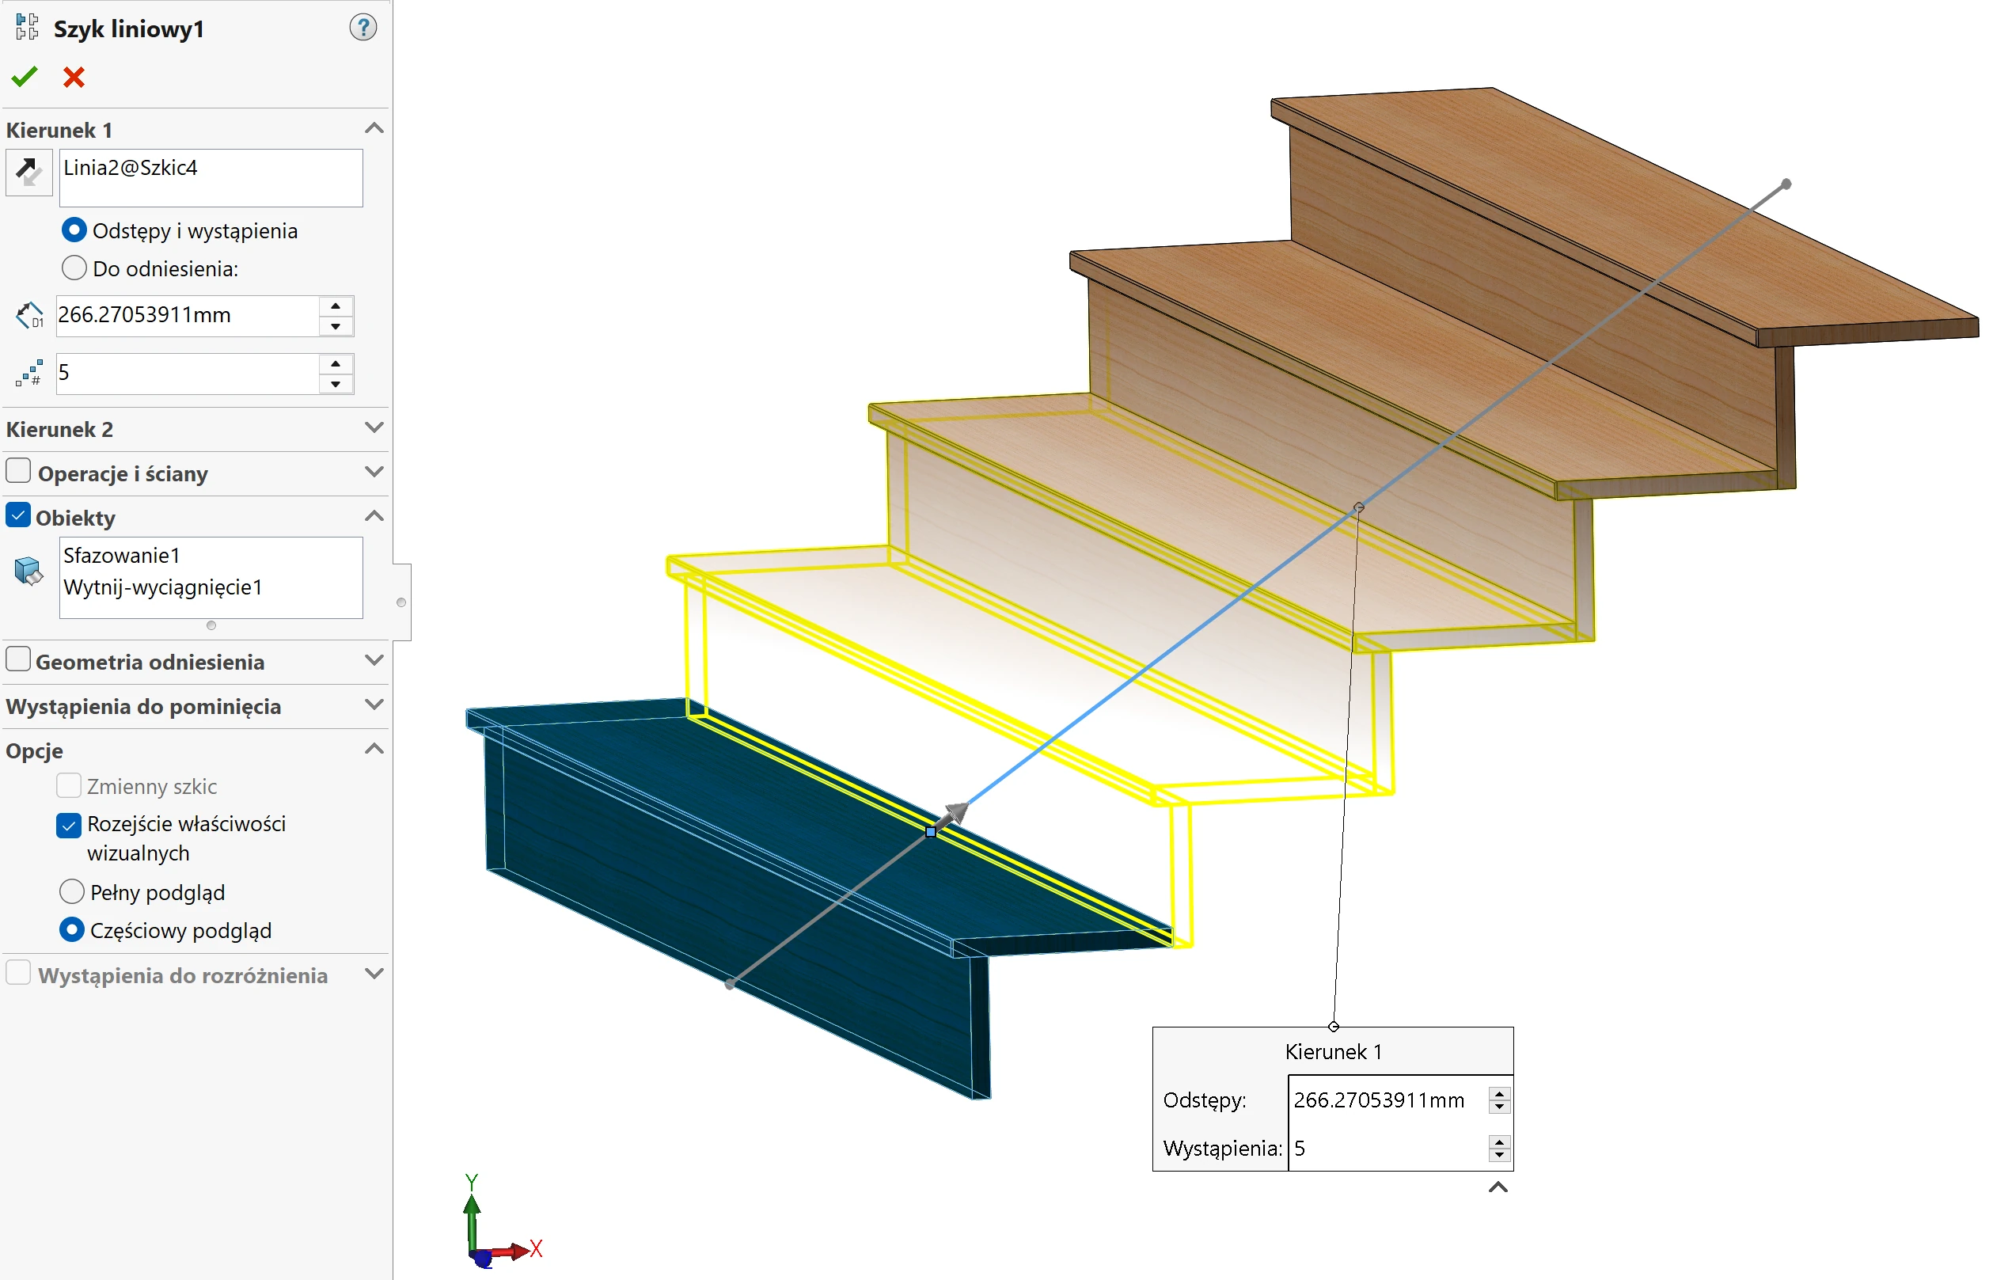The image size is (2012, 1280).
Task: Click the instance count icon
Action: pyautogui.click(x=29, y=374)
